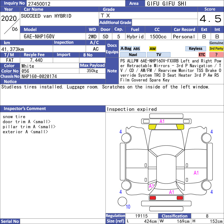
Task: Click the A.Bag equipment badge
Action: [126, 49]
